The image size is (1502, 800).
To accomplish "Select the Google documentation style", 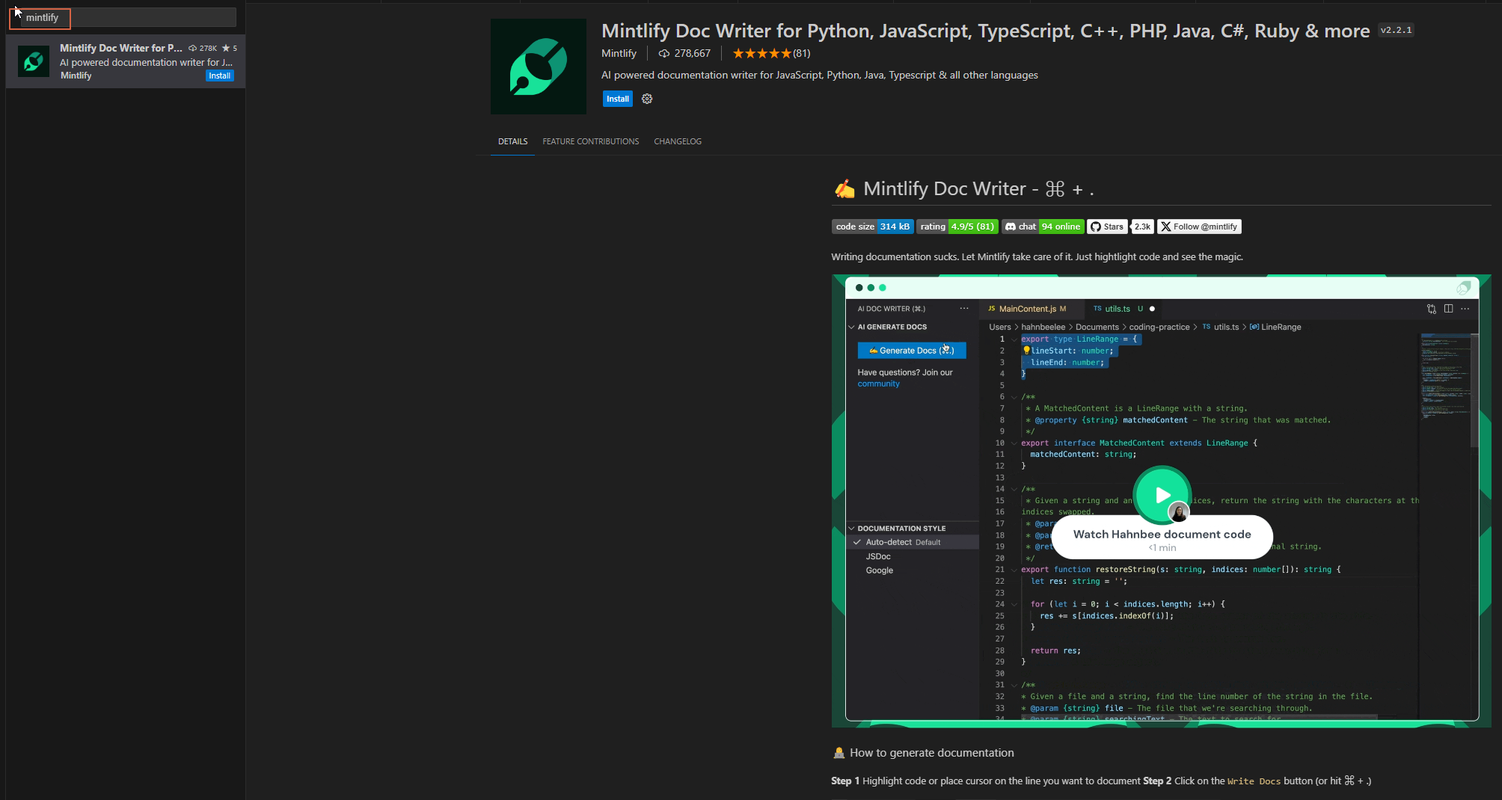I will [x=879, y=570].
